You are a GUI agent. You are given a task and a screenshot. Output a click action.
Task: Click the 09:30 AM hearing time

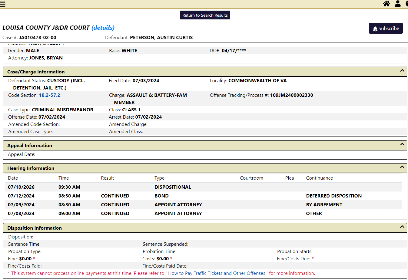pyautogui.click(x=69, y=187)
